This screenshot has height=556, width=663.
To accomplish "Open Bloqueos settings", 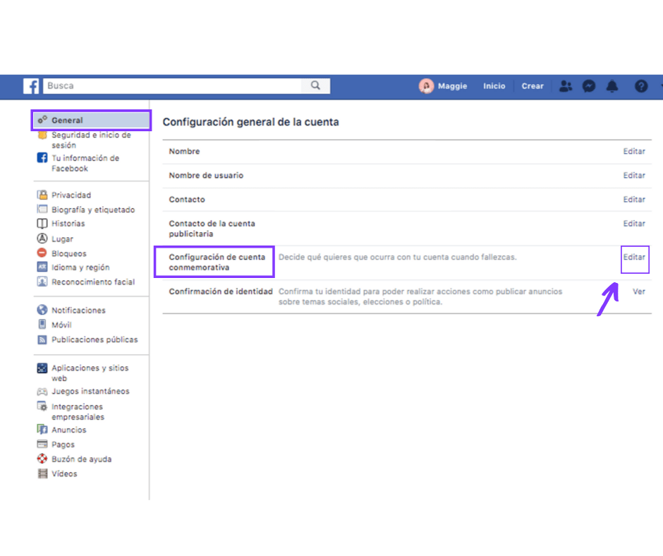I will pos(69,253).
